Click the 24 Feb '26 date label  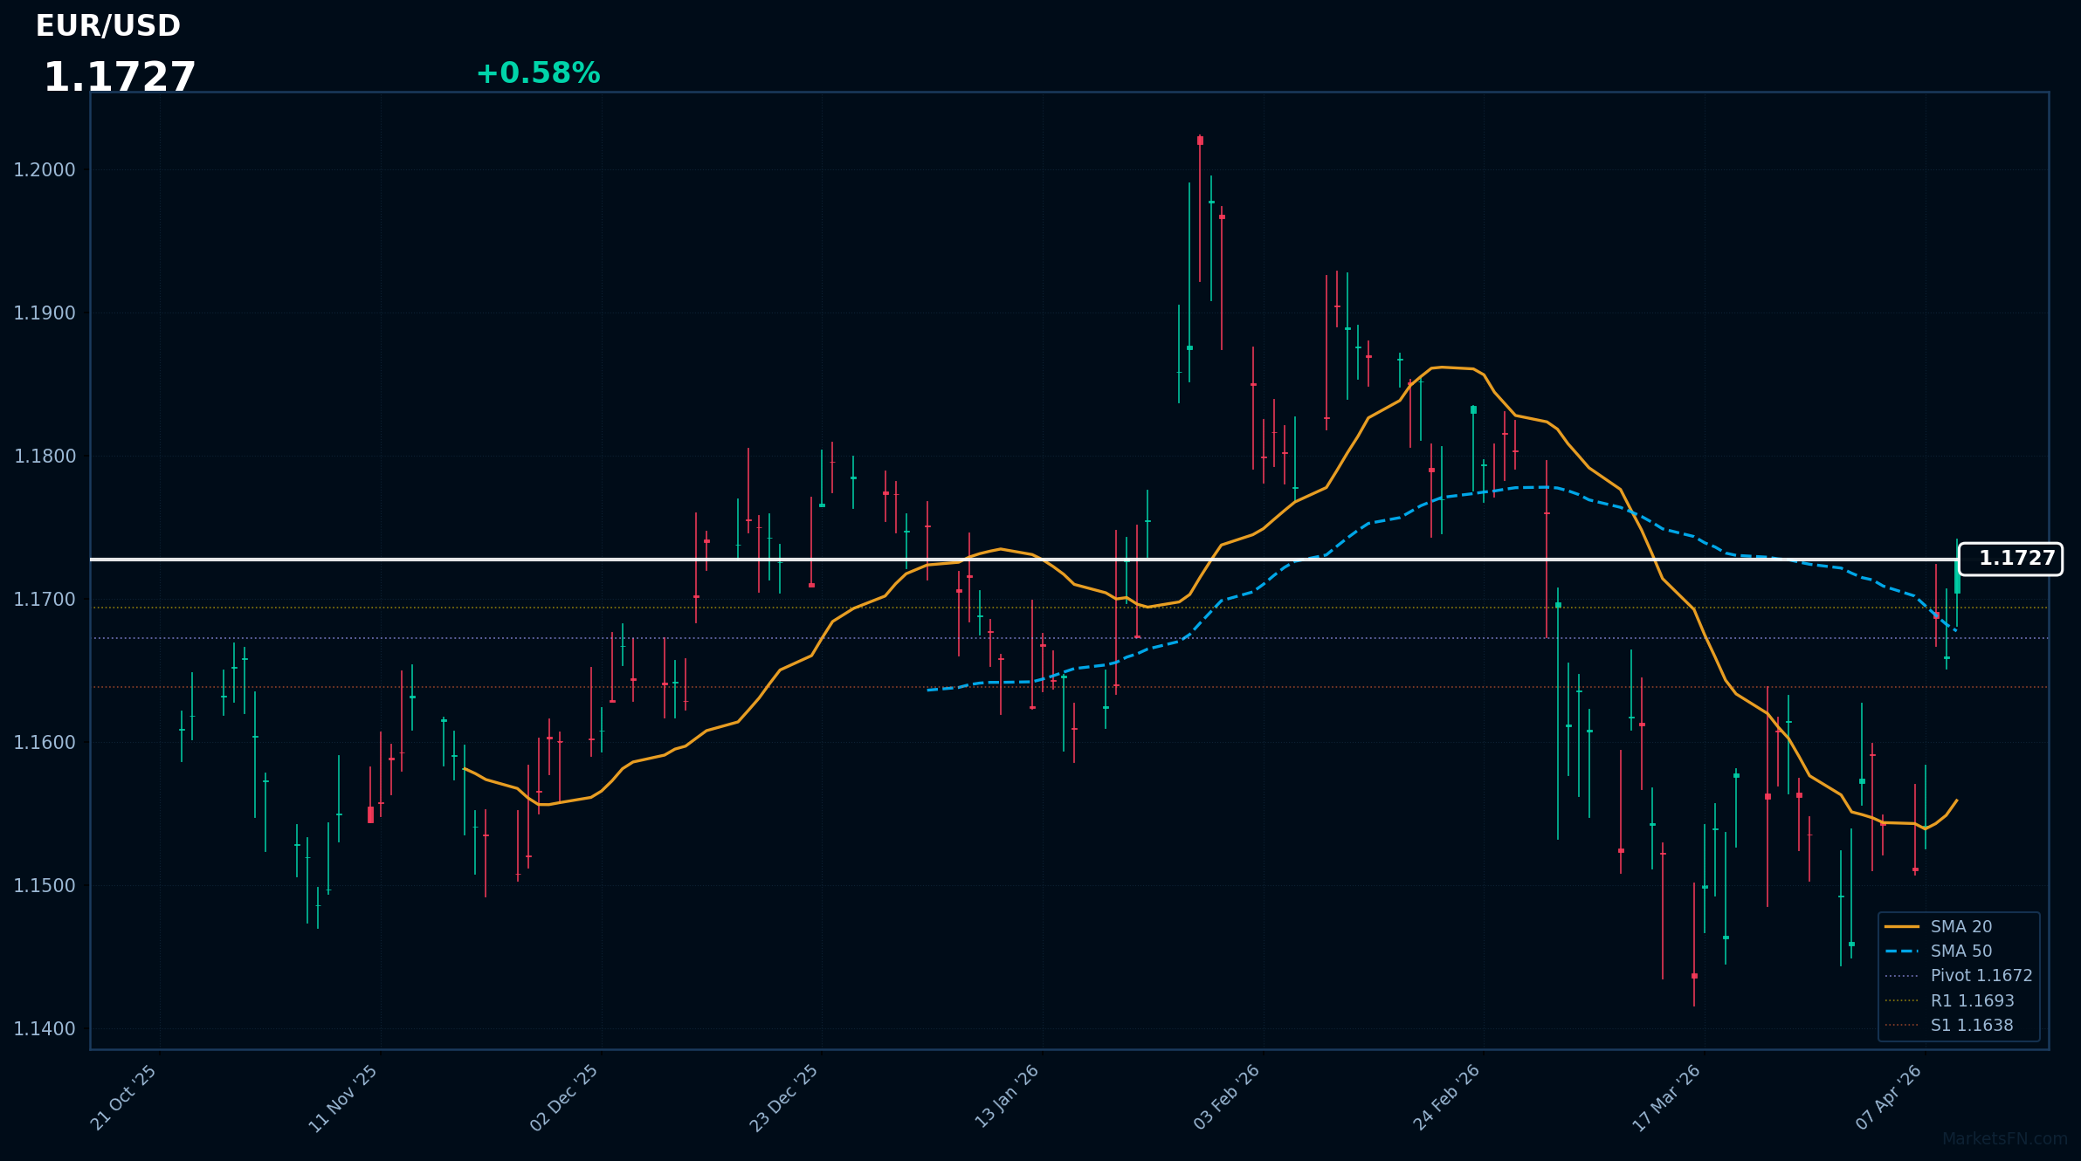coord(1447,1097)
